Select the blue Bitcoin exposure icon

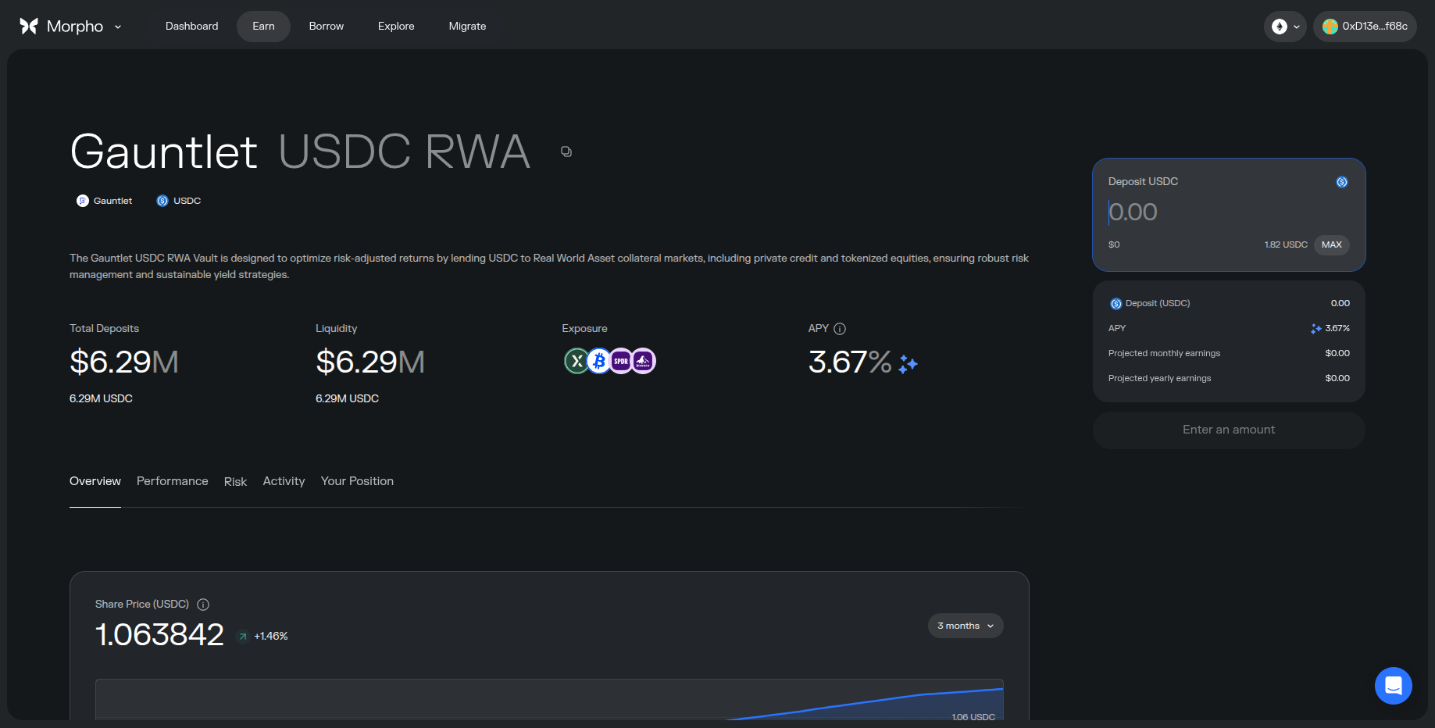tap(599, 361)
